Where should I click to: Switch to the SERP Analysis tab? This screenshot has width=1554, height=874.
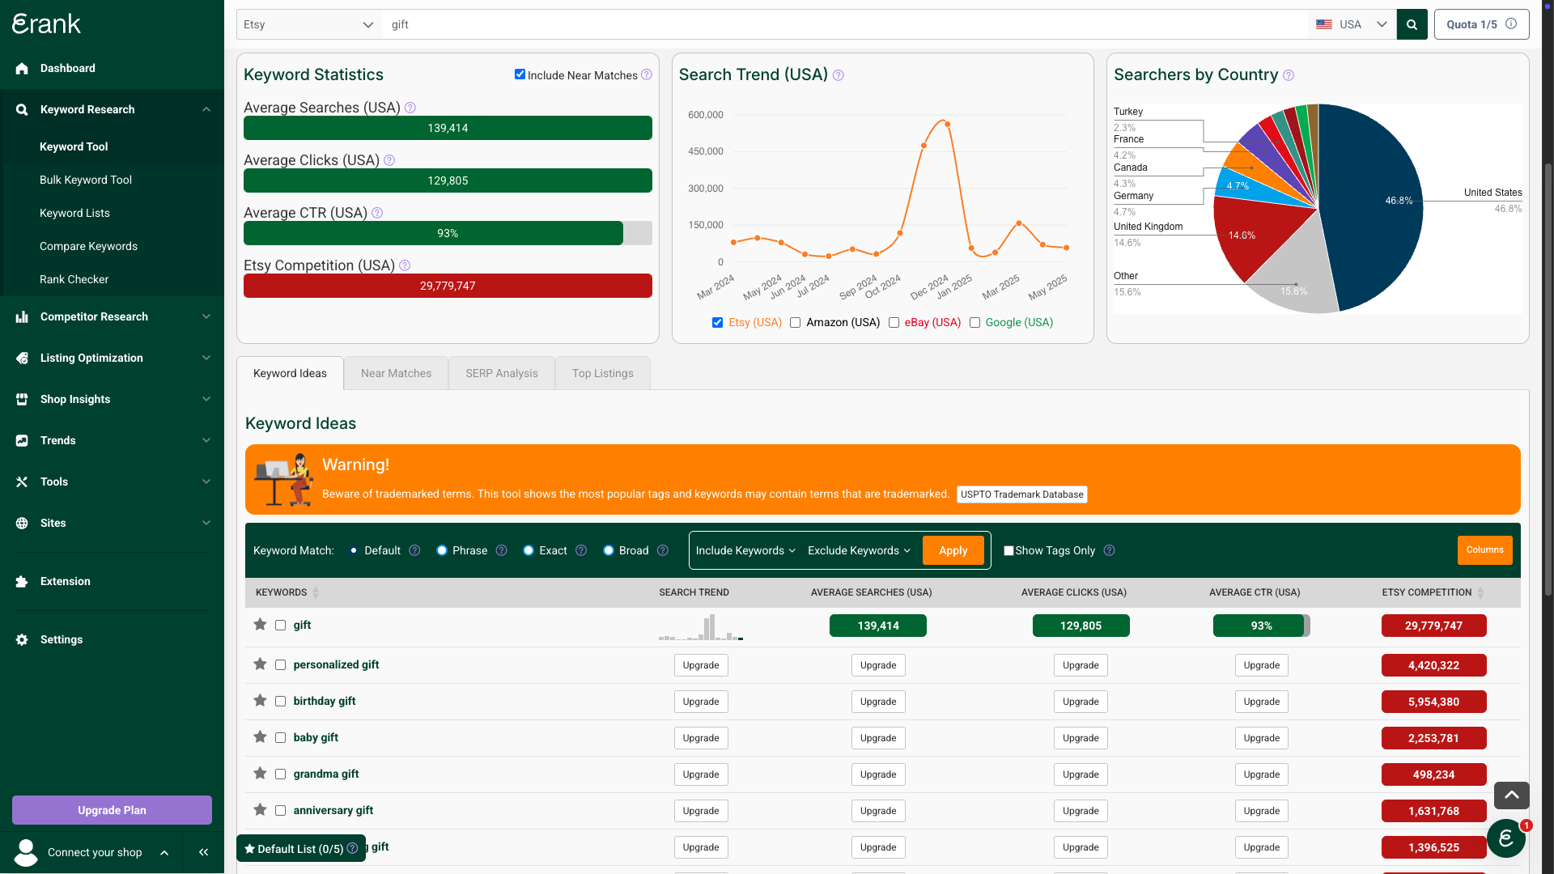click(501, 373)
